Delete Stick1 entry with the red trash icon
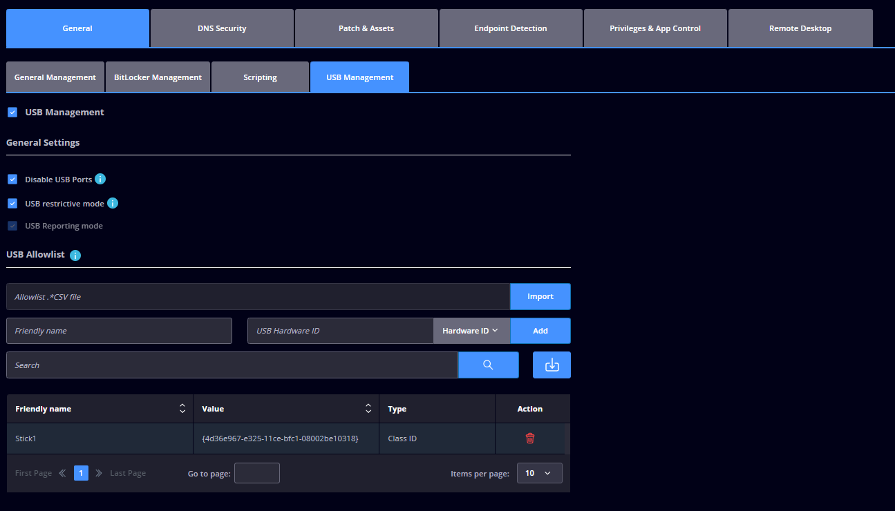The image size is (895, 511). tap(530, 438)
